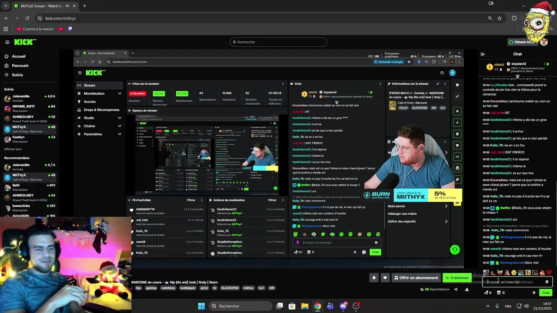Mute the MiiThyX Stream tab audio

[x=67, y=6]
